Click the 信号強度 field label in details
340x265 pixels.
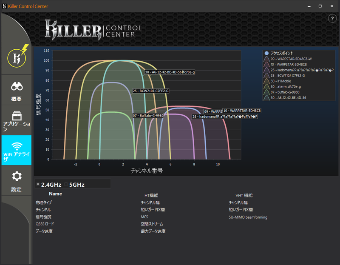(x=43, y=217)
